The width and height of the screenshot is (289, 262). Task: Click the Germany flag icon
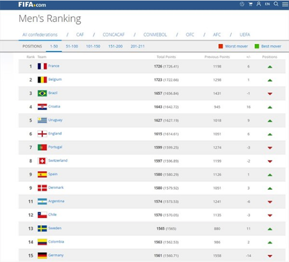point(42,255)
